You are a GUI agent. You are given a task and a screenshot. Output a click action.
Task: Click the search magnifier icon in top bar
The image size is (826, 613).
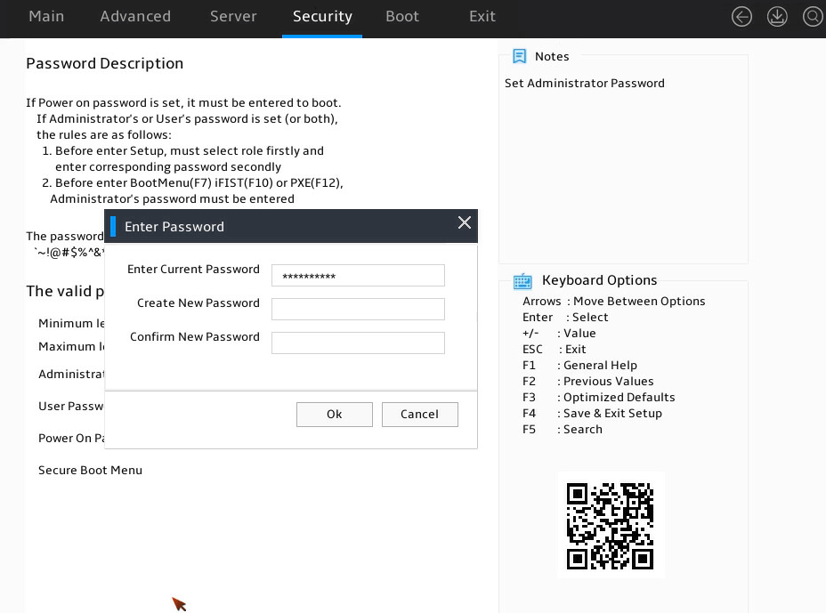(813, 17)
